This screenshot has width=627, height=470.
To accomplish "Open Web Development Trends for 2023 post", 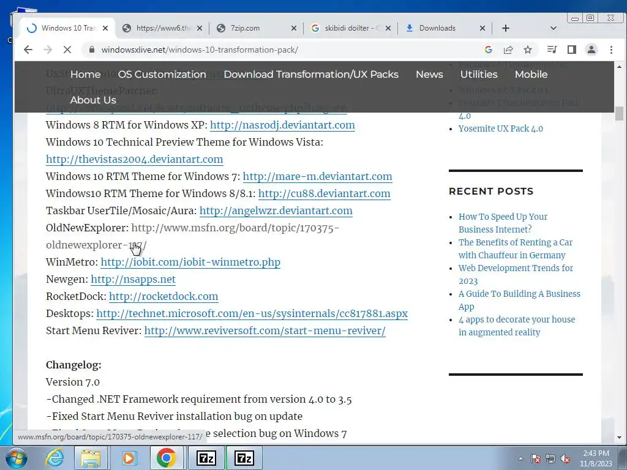I will [x=516, y=274].
